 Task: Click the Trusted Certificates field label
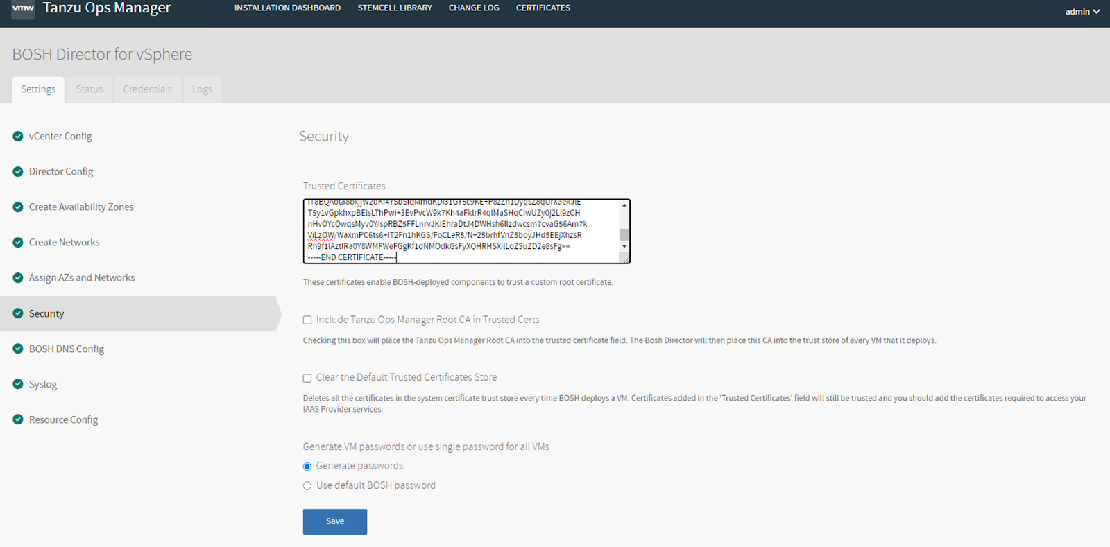click(x=344, y=186)
